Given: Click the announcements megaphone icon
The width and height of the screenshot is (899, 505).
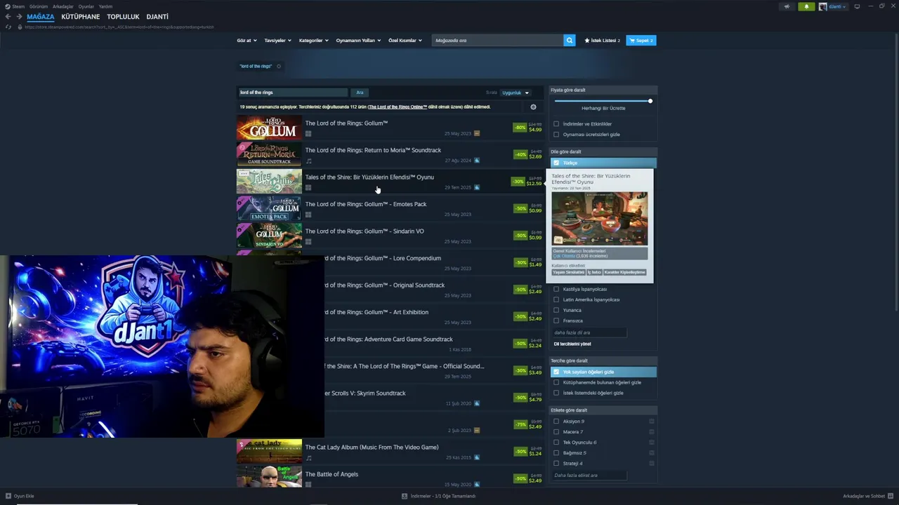Looking at the screenshot, I should 787,6.
